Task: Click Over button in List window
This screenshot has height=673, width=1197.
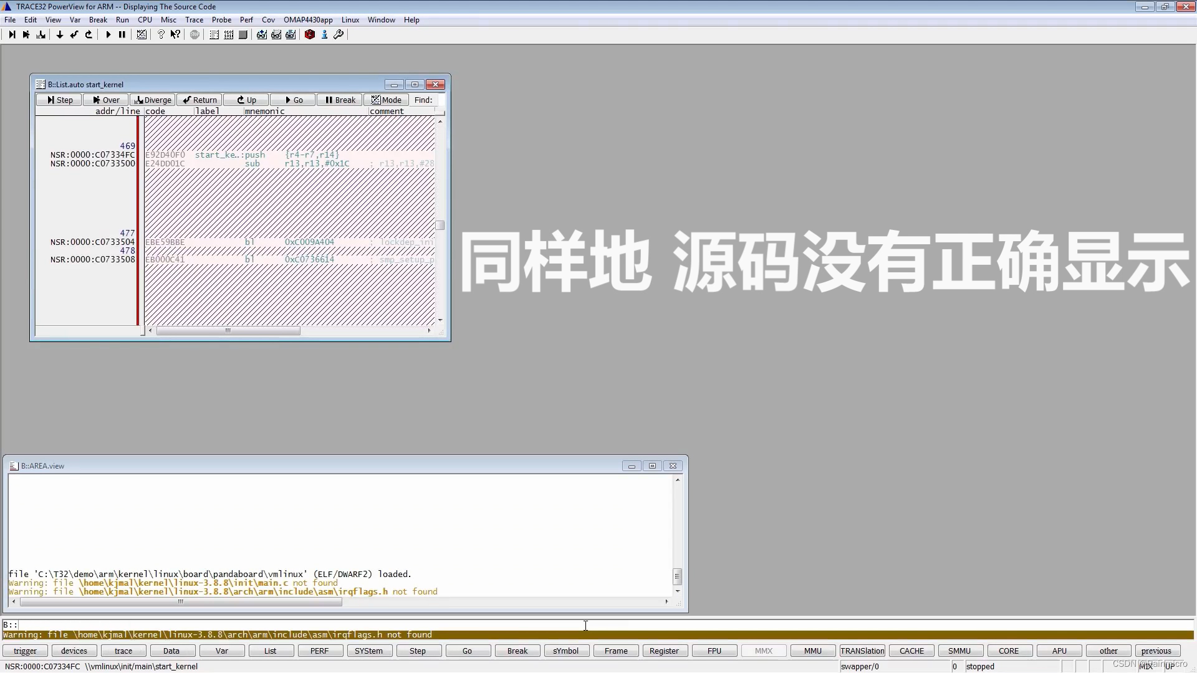Action: pos(106,100)
